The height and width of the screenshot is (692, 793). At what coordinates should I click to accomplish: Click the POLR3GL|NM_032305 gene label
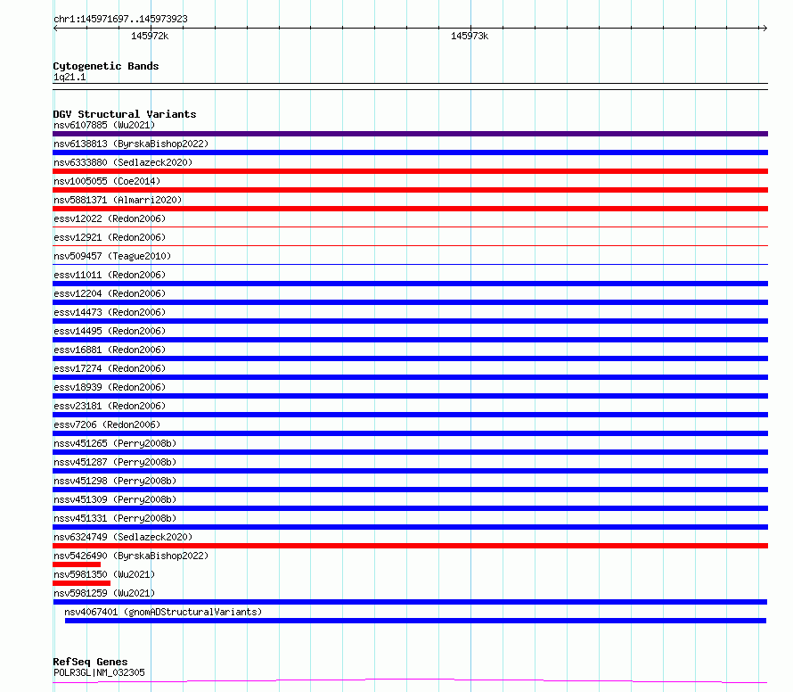click(99, 672)
